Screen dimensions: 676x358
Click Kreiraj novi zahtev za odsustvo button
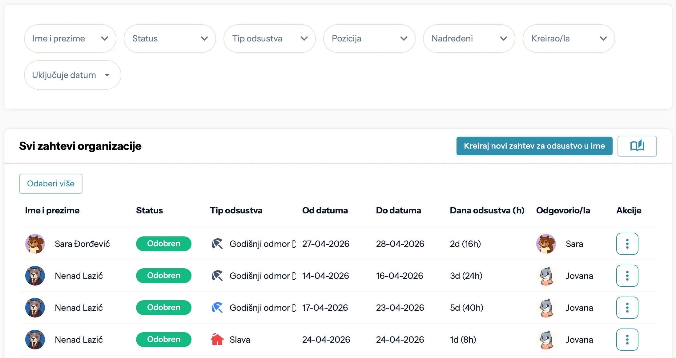point(534,146)
